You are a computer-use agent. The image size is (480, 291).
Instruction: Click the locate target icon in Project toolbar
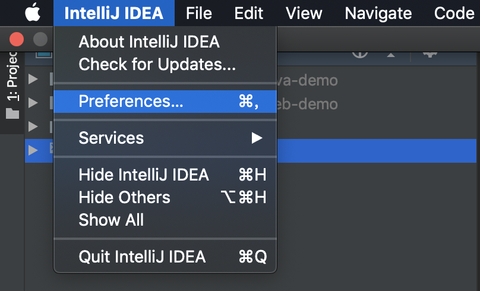coord(360,53)
